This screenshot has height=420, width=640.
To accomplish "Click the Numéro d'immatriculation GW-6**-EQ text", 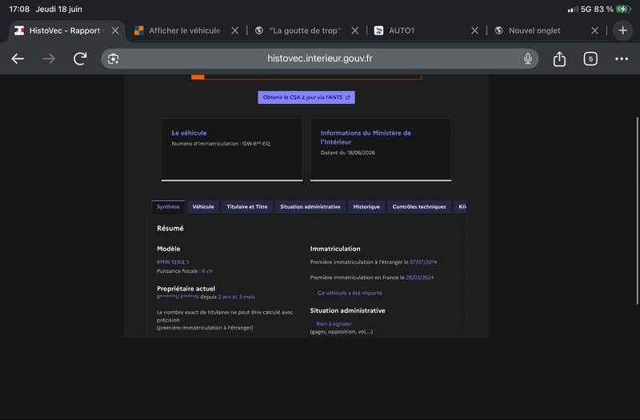I will (x=221, y=144).
